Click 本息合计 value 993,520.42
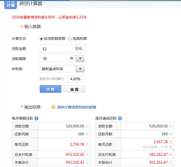 point(75,162)
